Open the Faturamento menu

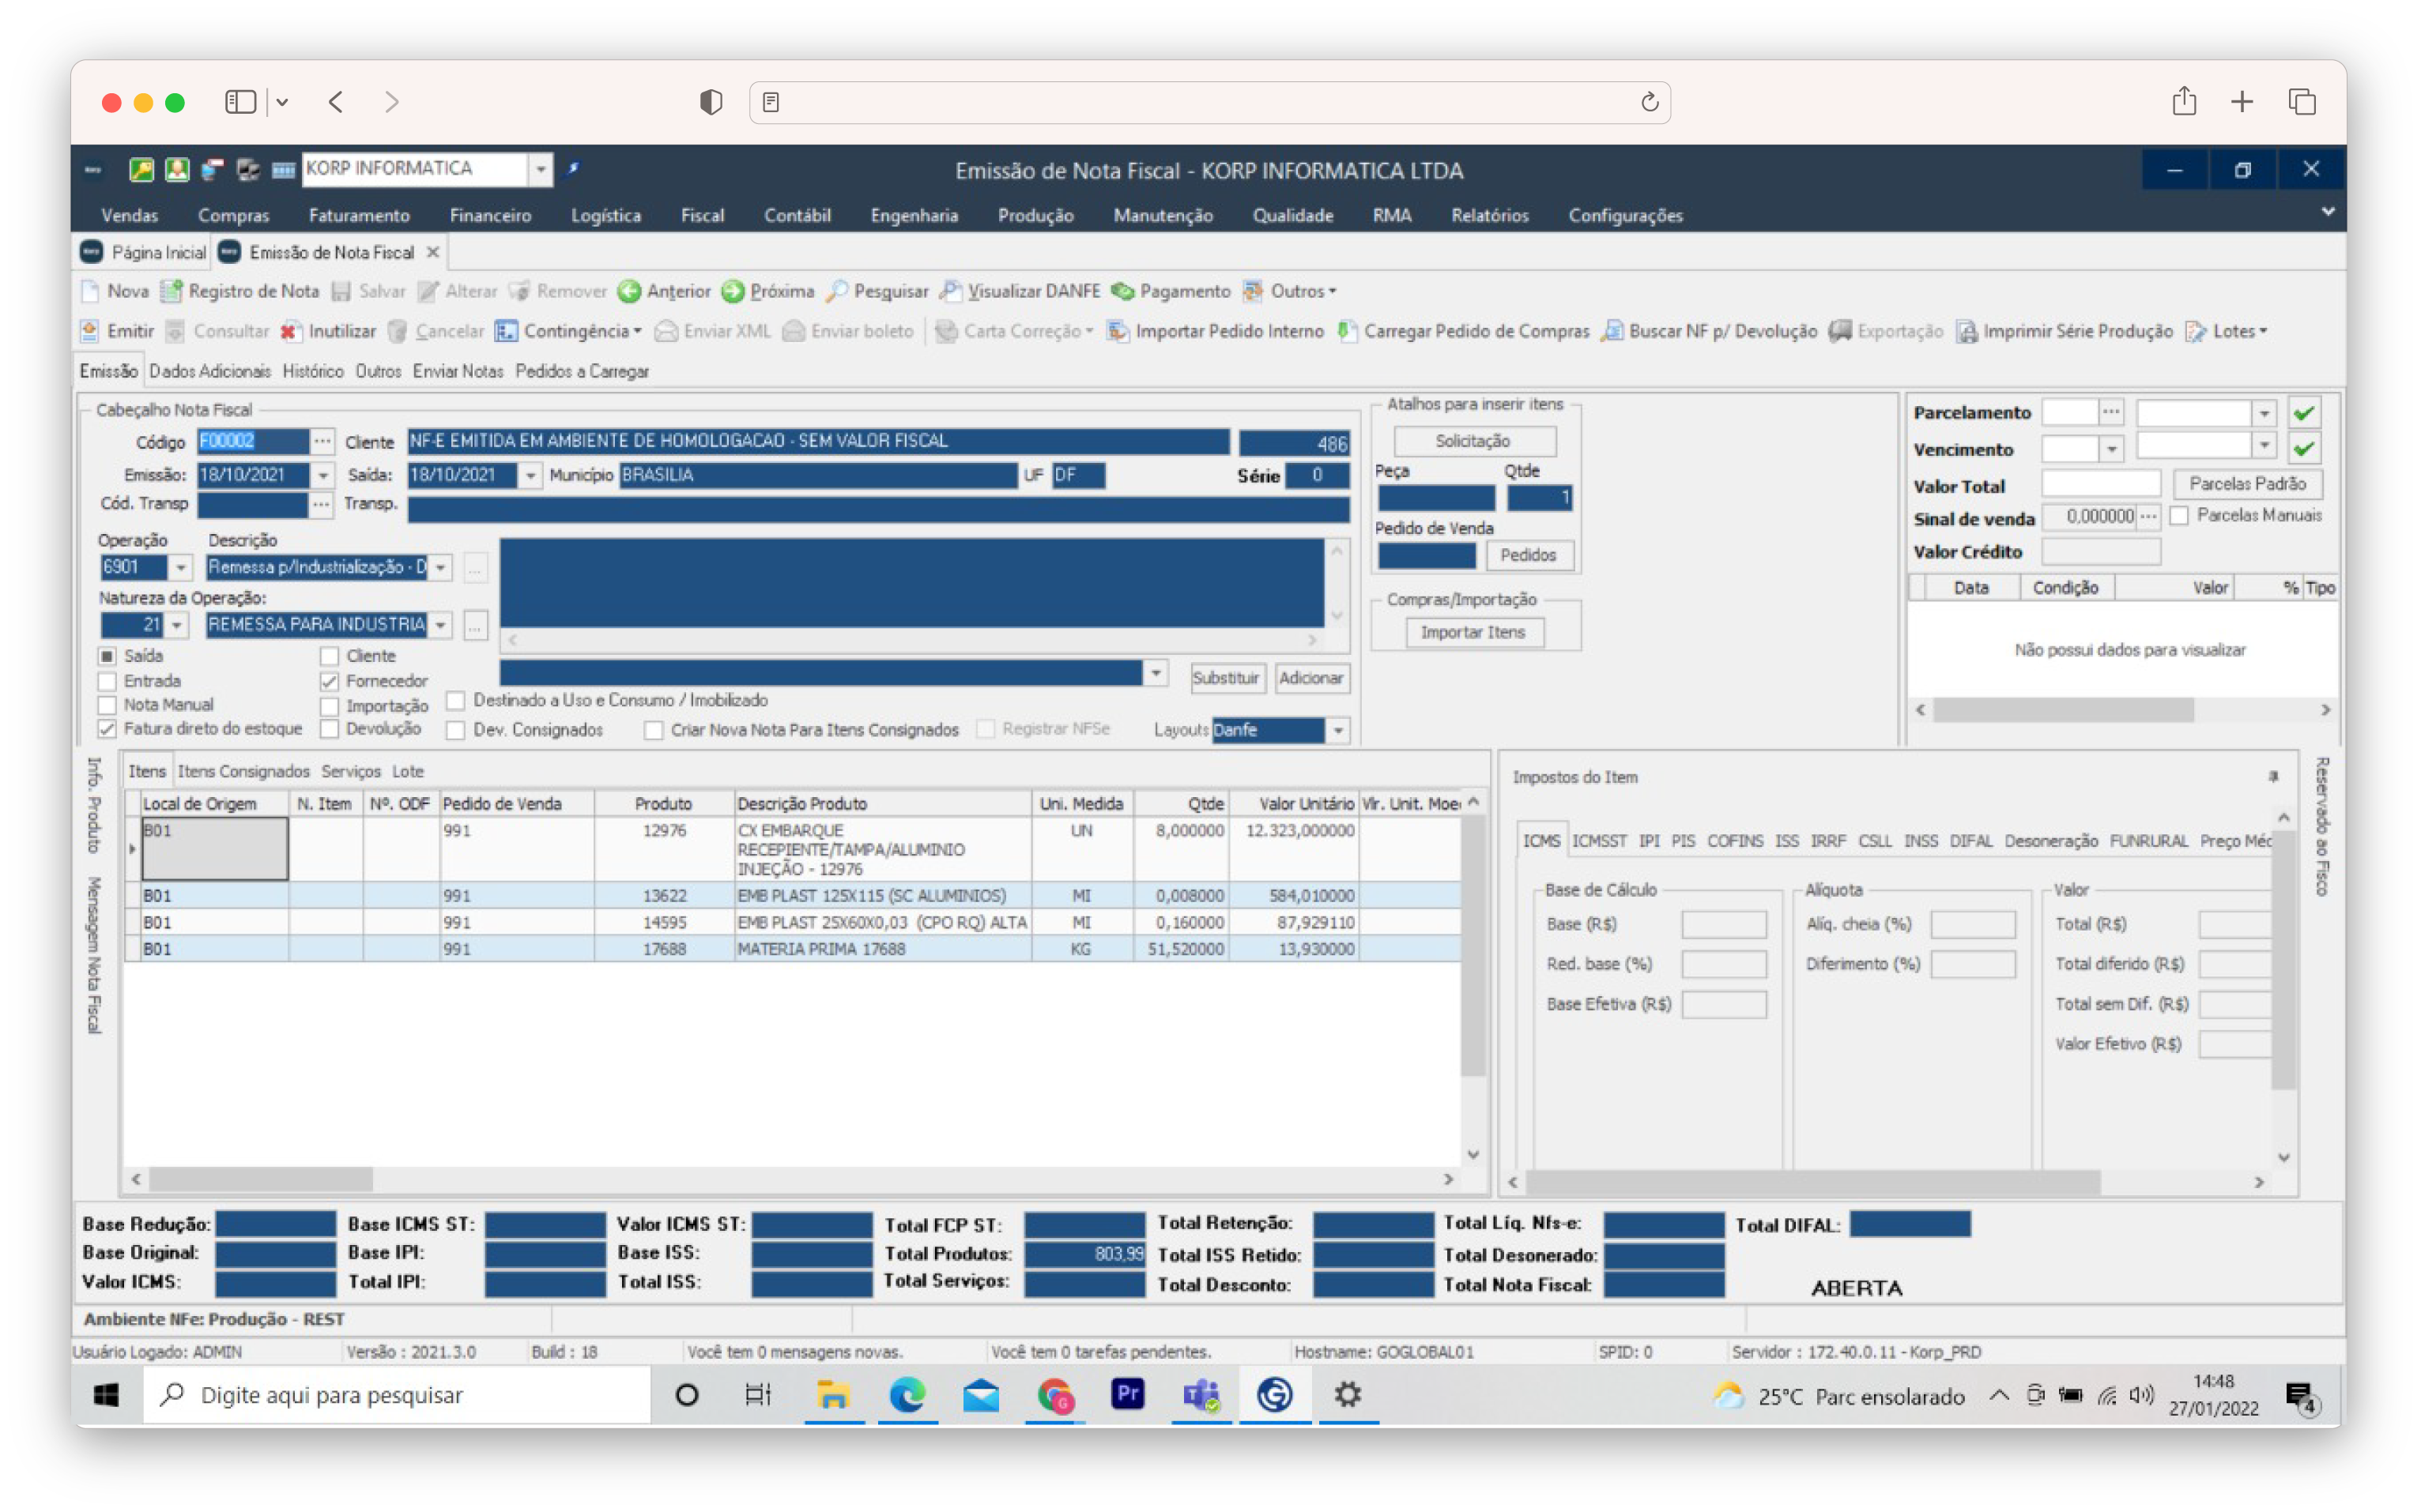[359, 215]
